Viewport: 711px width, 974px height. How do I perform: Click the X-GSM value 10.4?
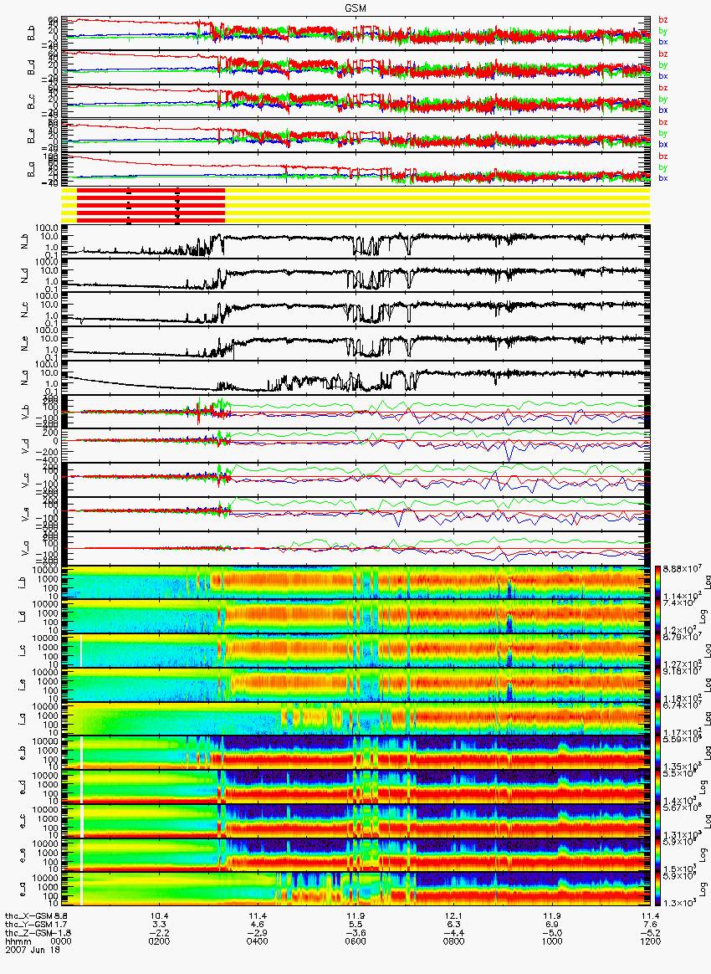coord(160,915)
